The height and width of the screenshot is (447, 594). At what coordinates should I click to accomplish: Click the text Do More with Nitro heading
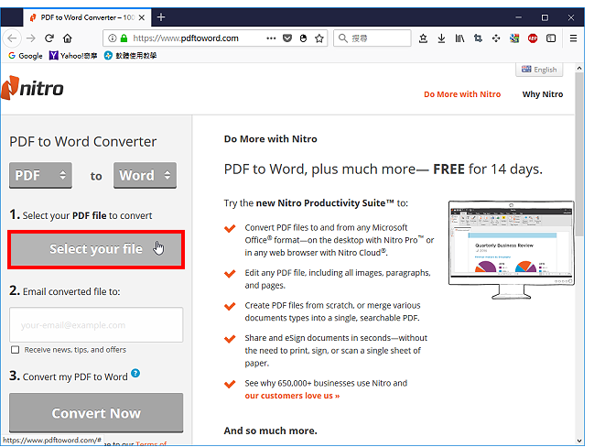point(271,138)
